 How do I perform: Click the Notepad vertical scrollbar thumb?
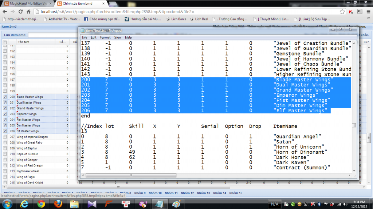[x=354, y=125]
